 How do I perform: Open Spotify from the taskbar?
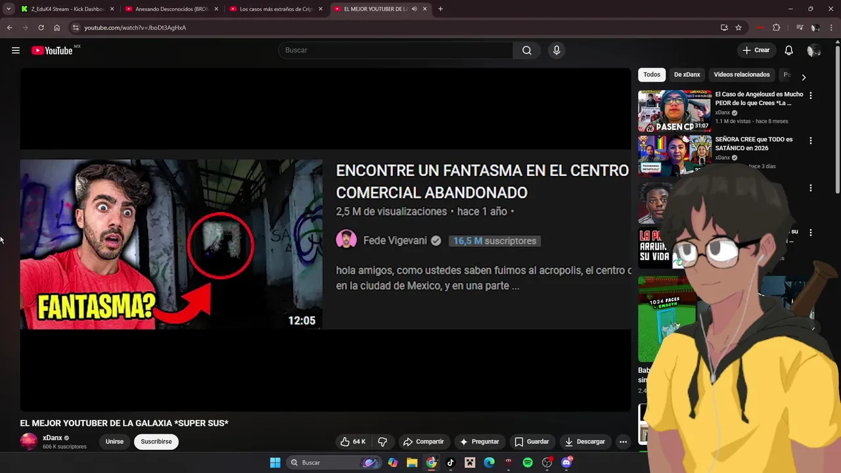tap(528, 462)
